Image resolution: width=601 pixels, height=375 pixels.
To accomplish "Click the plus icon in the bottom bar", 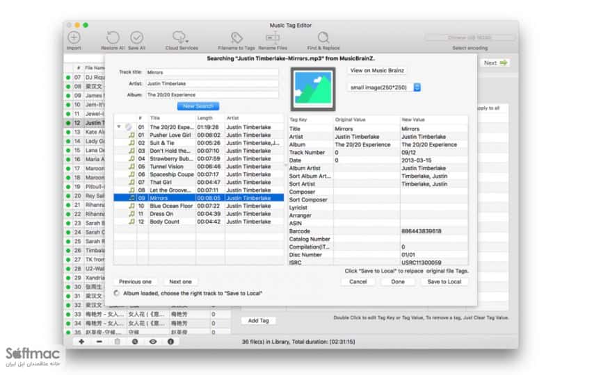I will tap(81, 342).
